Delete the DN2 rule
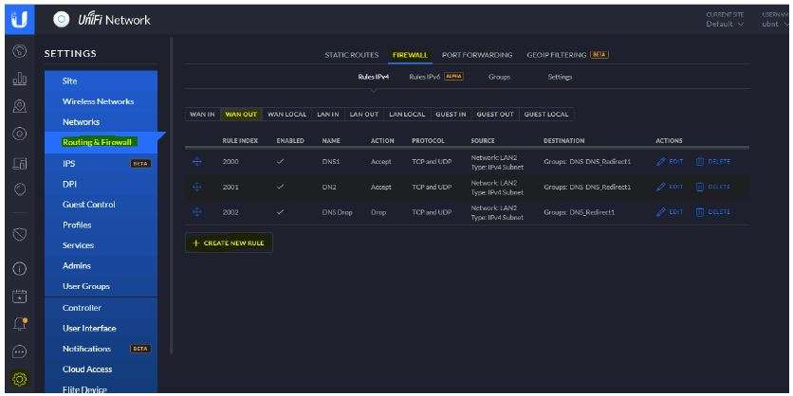 tap(713, 187)
